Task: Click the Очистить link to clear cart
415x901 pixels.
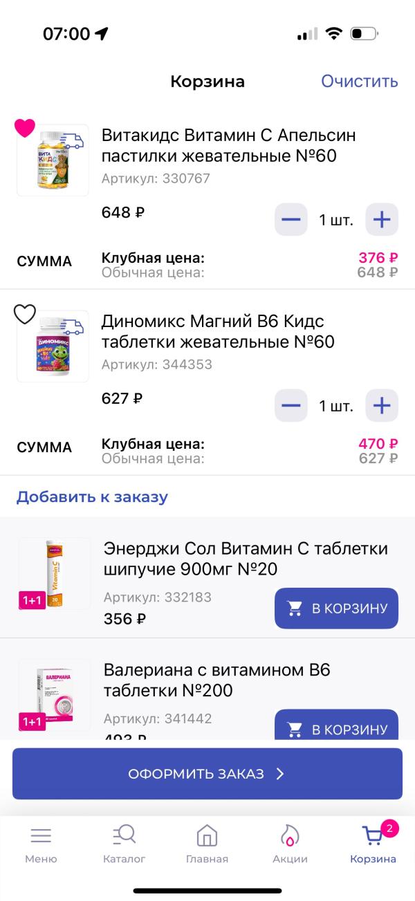Action: tap(358, 81)
